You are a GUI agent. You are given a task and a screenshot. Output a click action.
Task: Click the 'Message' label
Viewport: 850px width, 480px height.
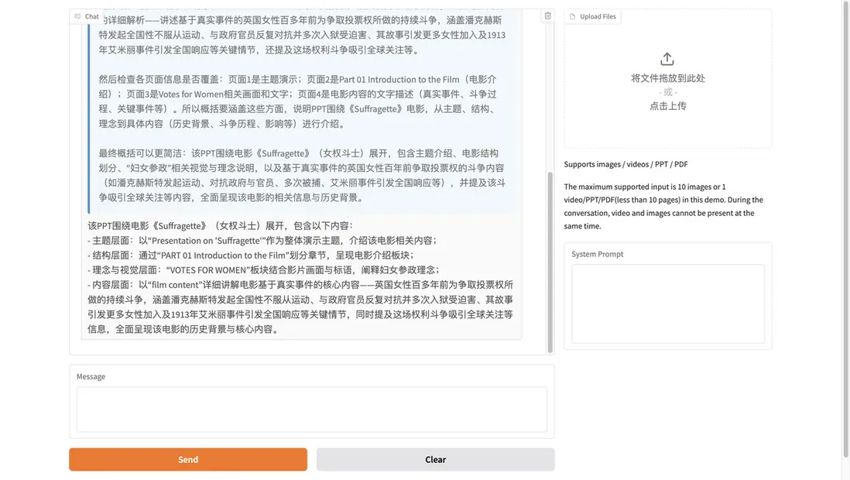91,376
